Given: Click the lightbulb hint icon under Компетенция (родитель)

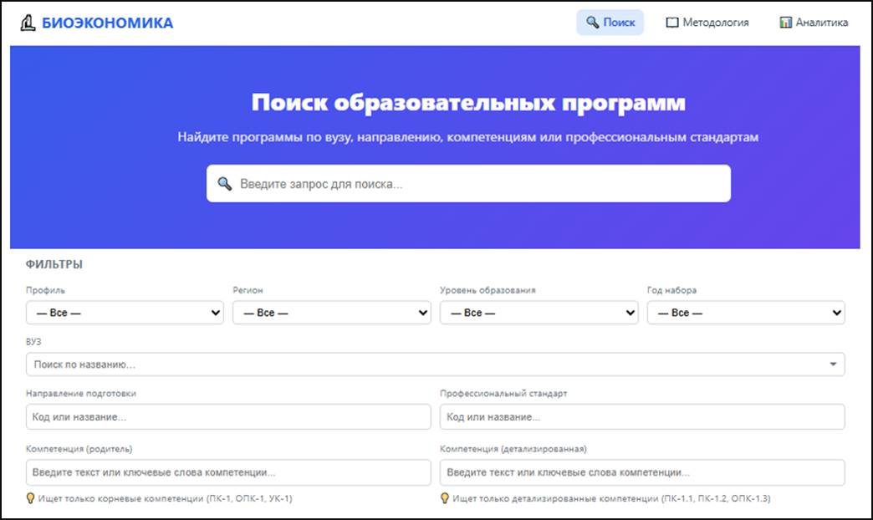Looking at the screenshot, I should tap(31, 498).
